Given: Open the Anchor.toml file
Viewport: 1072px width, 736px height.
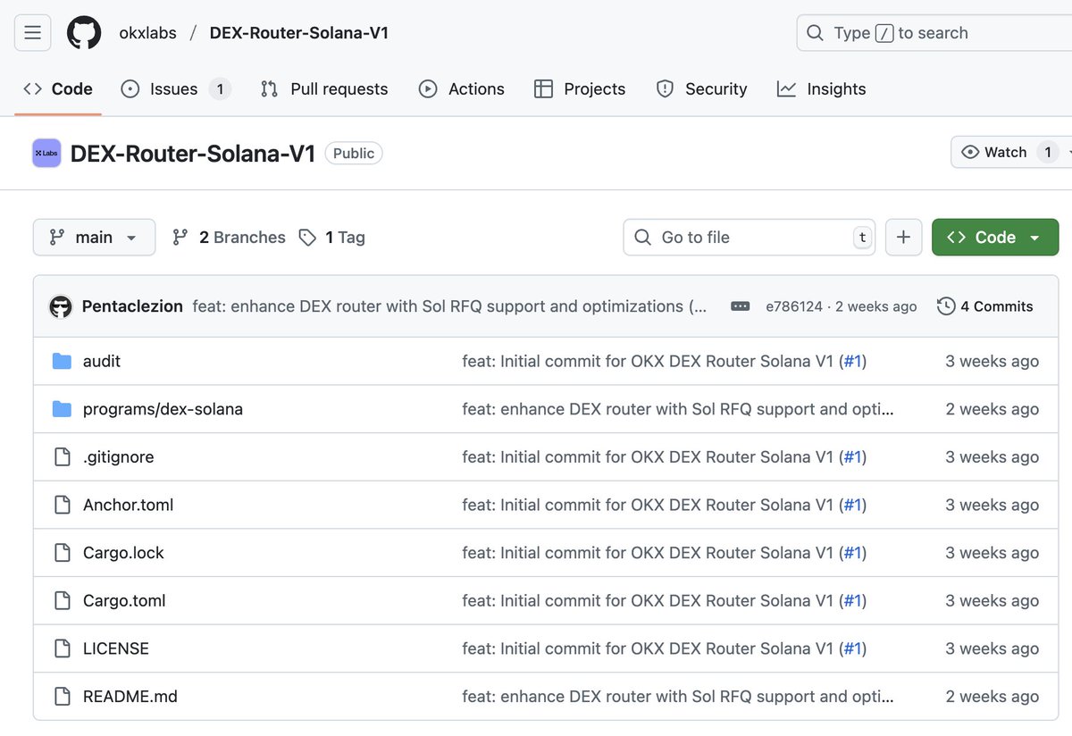Looking at the screenshot, I should click(x=128, y=505).
